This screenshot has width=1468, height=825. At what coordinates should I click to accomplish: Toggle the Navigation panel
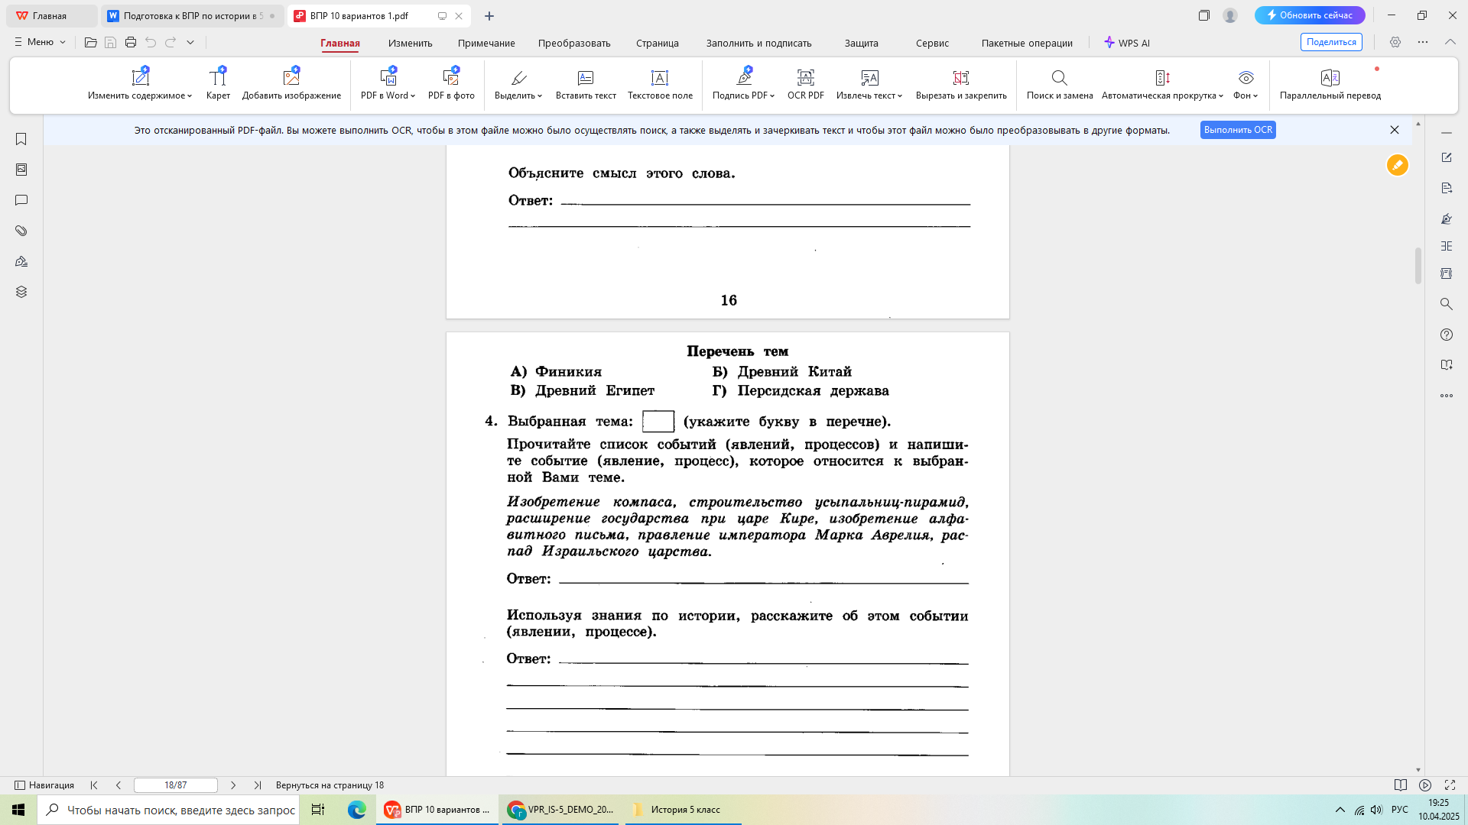coord(45,785)
